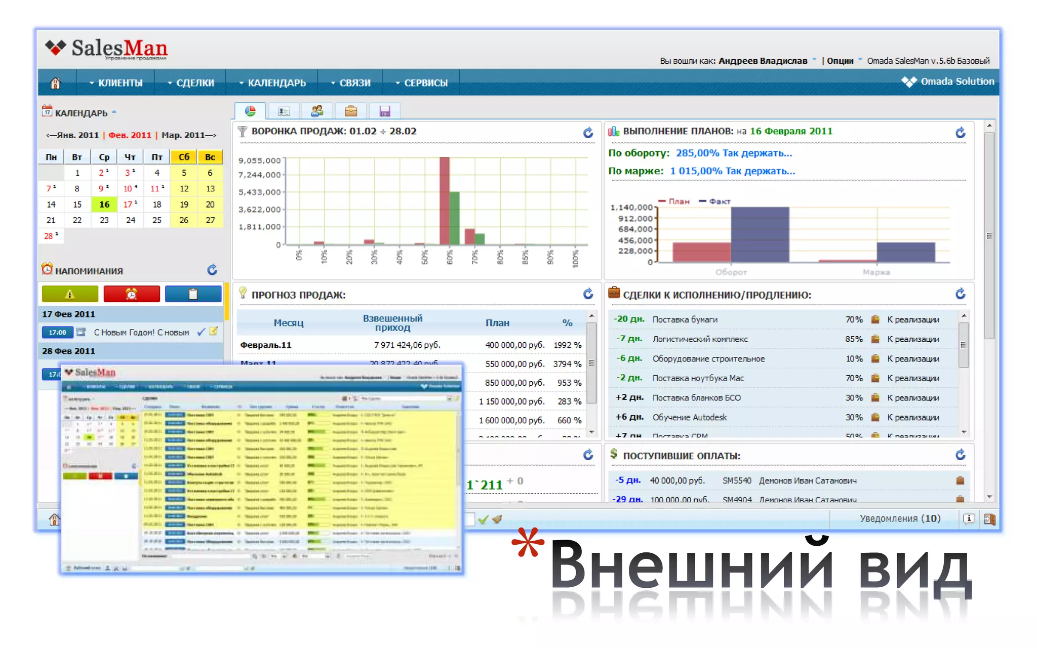Open the Опции dropdown
The width and height of the screenshot is (1037, 648).
(841, 61)
